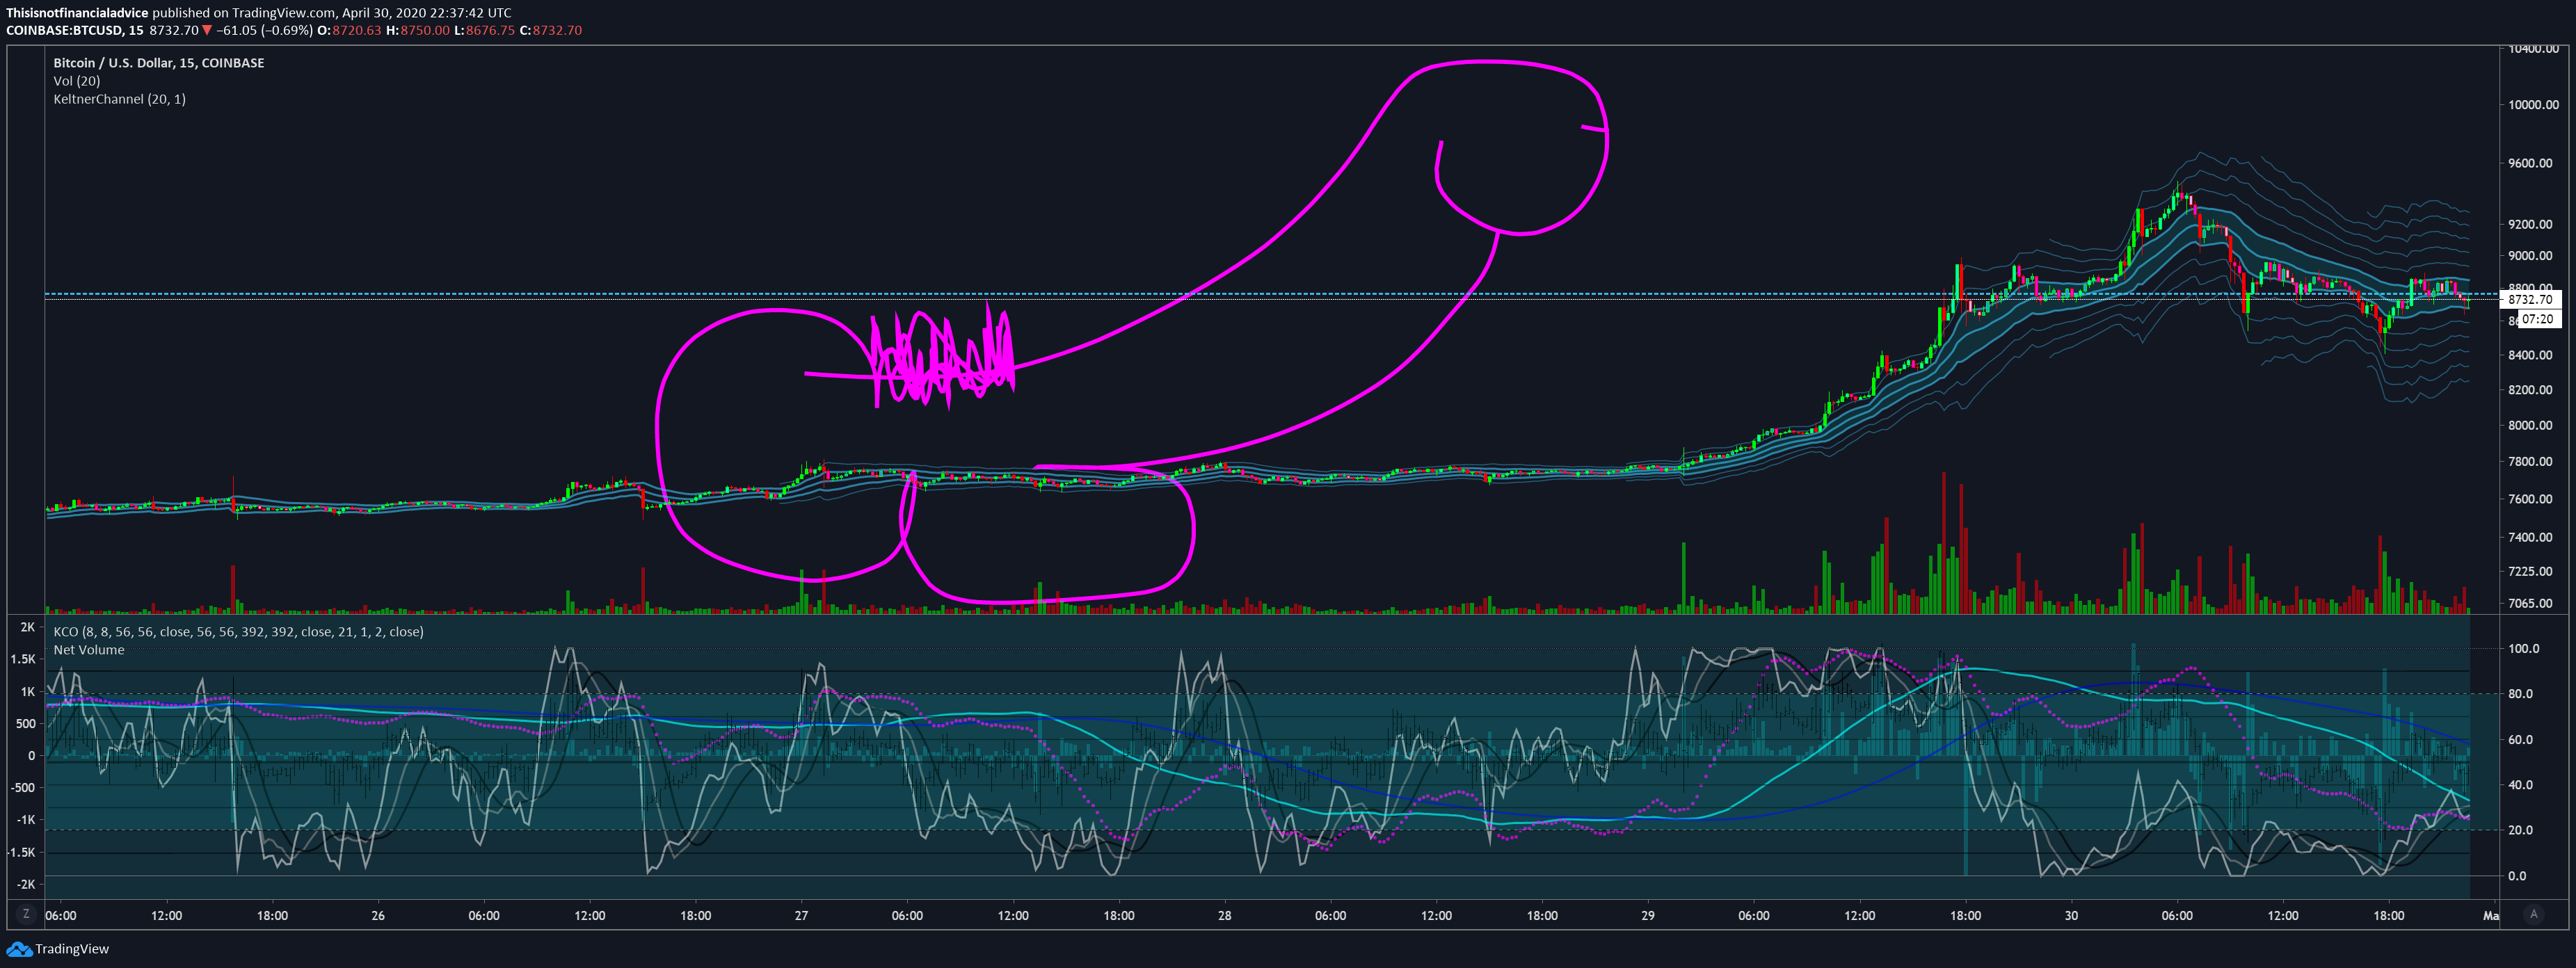This screenshot has width=2576, height=968.
Task: Click the date label 27 on time axis
Action: [801, 915]
